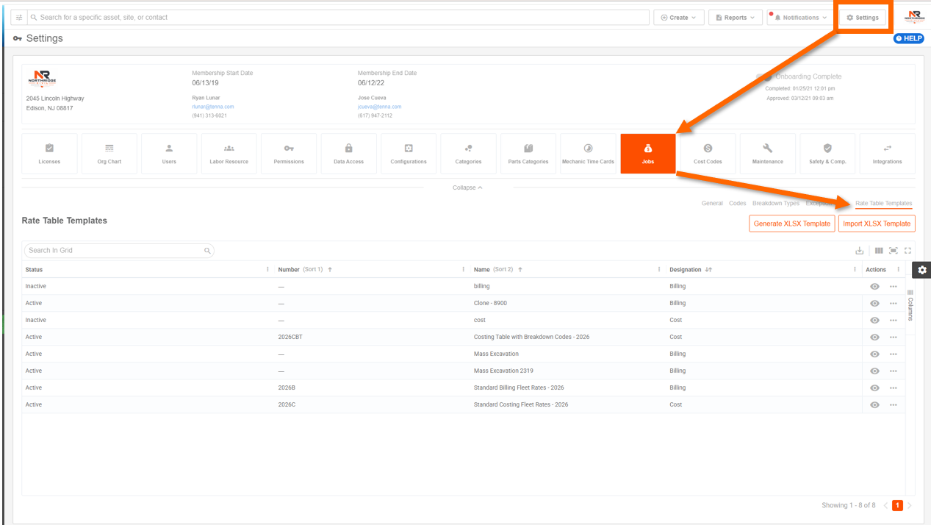The height and width of the screenshot is (525, 931).
Task: Click the Search In Grid field
Action: point(119,251)
